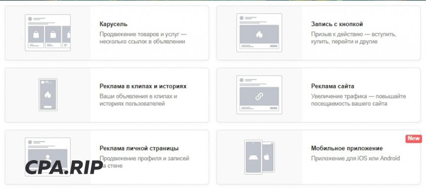This screenshot has height=190, width=426.
Task: Click the red New badge
Action: [413, 138]
